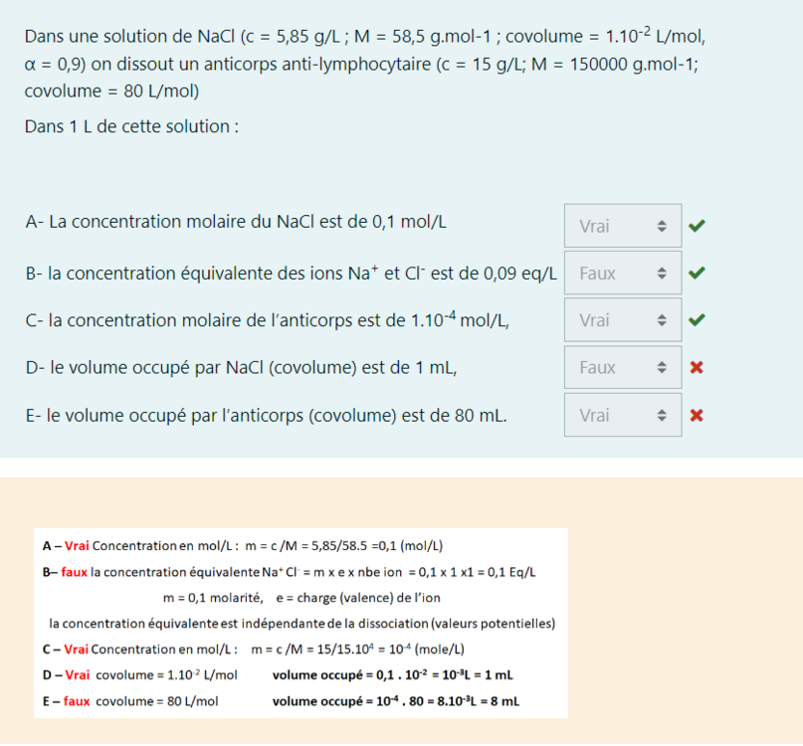Click the 'D – Vrai covolume' correction line
This screenshot has height=746, width=803.
click(279, 675)
